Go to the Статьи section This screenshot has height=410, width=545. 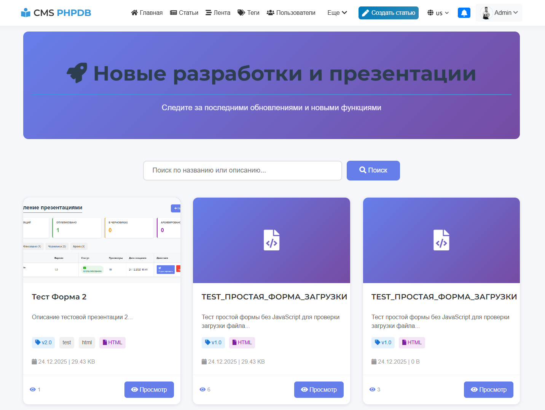[184, 13]
